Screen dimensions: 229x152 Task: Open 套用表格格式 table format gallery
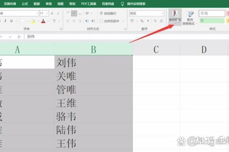pos(190,18)
